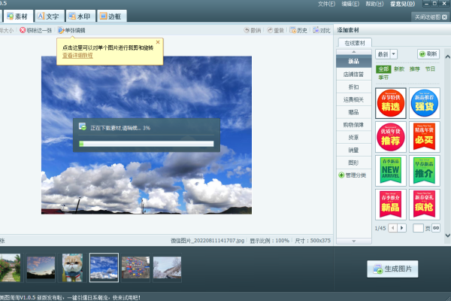The height and width of the screenshot is (301, 451).
Task: Go to next material page arrow
Action: tap(402, 228)
